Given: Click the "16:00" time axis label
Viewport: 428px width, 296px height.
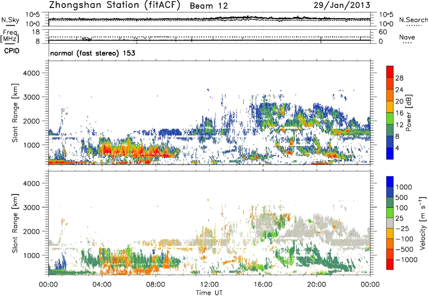Looking at the screenshot, I should (x=263, y=285).
